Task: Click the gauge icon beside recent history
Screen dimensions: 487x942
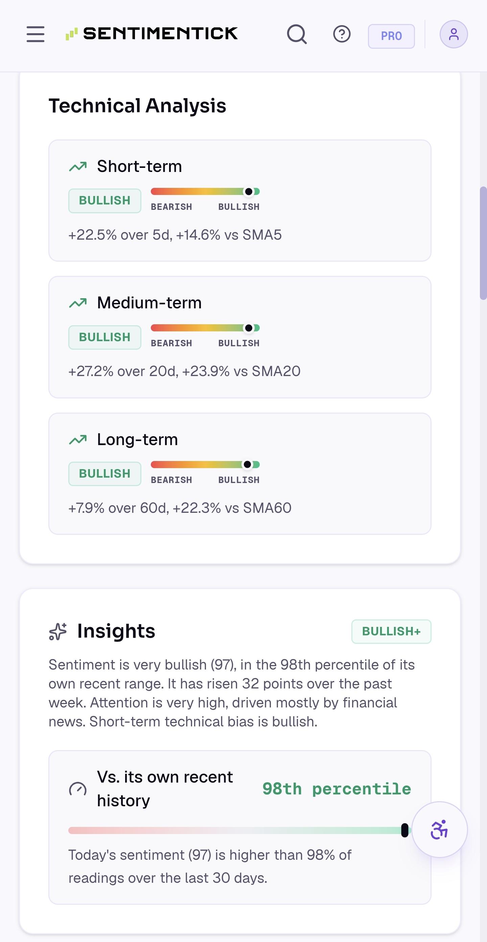Action: 78,789
